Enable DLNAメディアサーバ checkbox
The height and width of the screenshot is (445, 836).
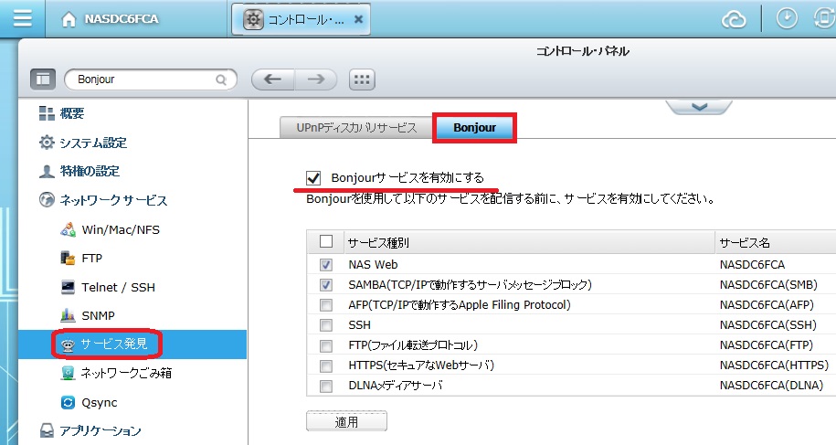point(326,386)
